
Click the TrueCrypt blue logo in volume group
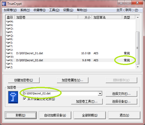coord(13,97)
